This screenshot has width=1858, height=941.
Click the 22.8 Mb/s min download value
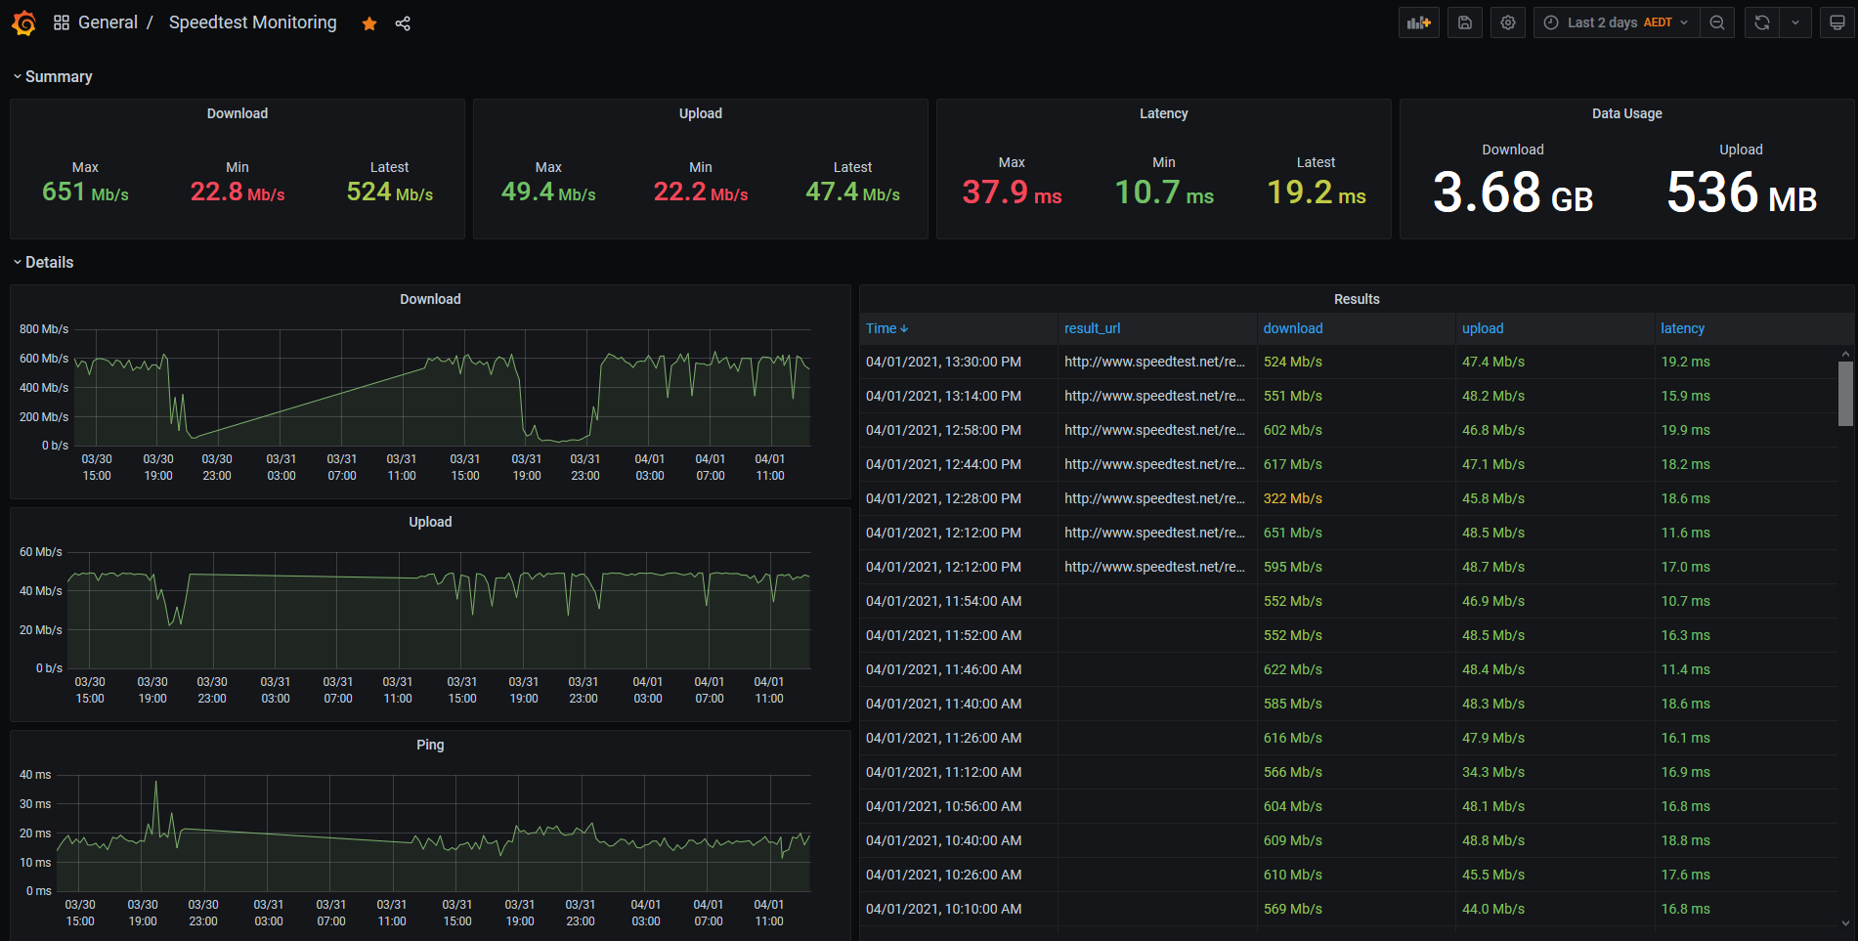tap(238, 192)
